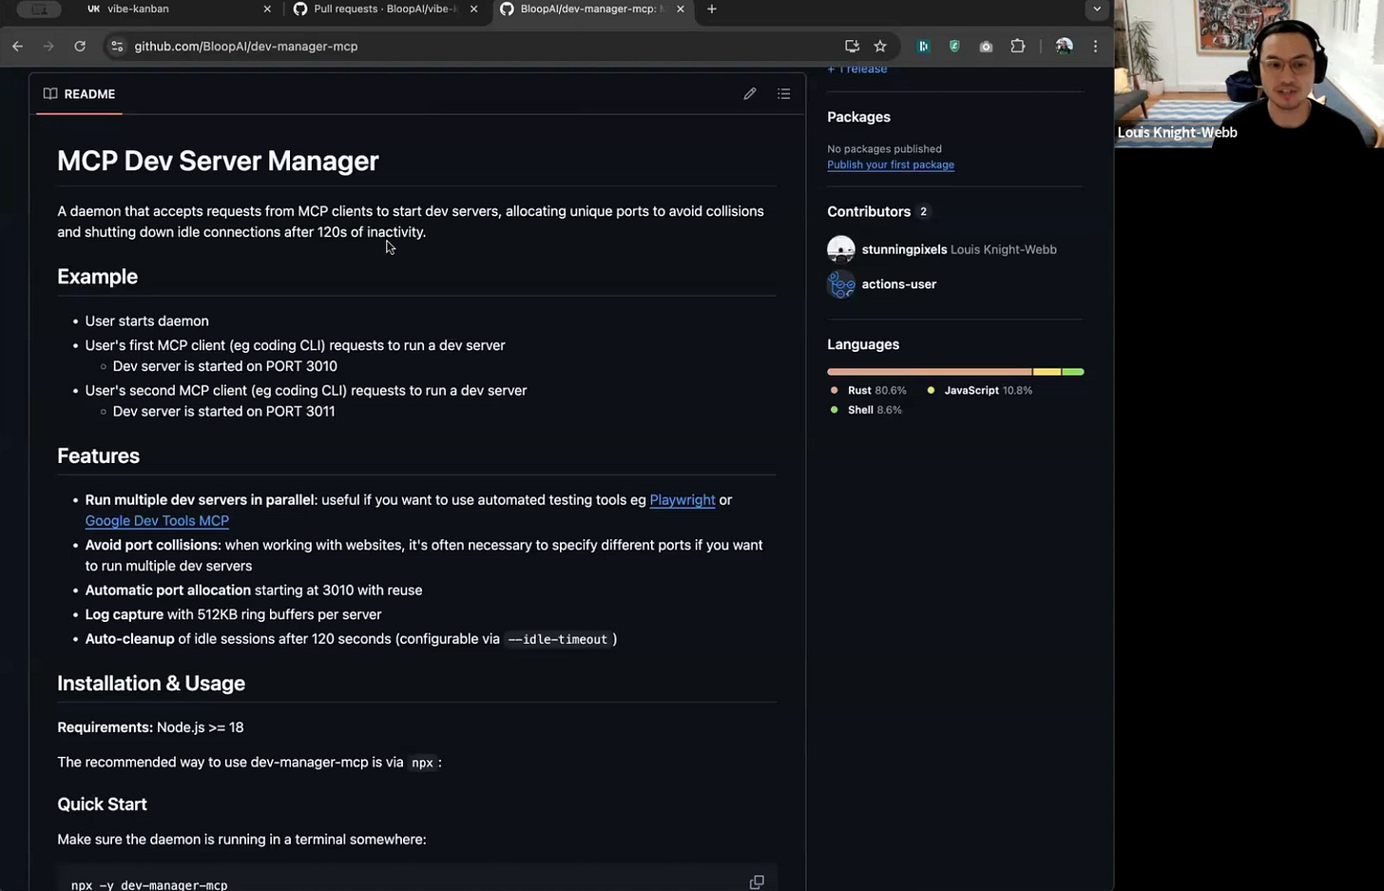Image resolution: width=1384 pixels, height=891 pixels.
Task: Click the Installation & Usage heading
Action: point(151,683)
